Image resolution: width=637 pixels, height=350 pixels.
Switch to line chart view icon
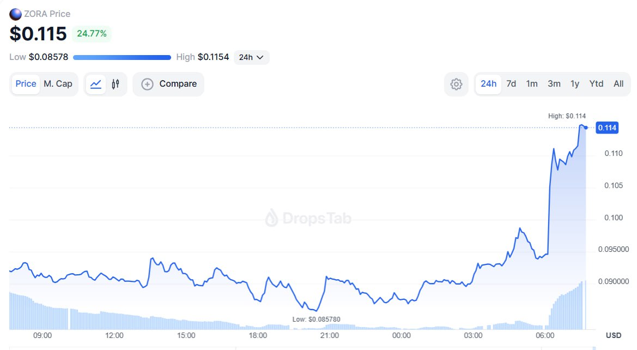(96, 84)
